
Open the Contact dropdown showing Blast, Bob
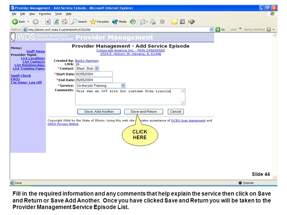(87, 68)
